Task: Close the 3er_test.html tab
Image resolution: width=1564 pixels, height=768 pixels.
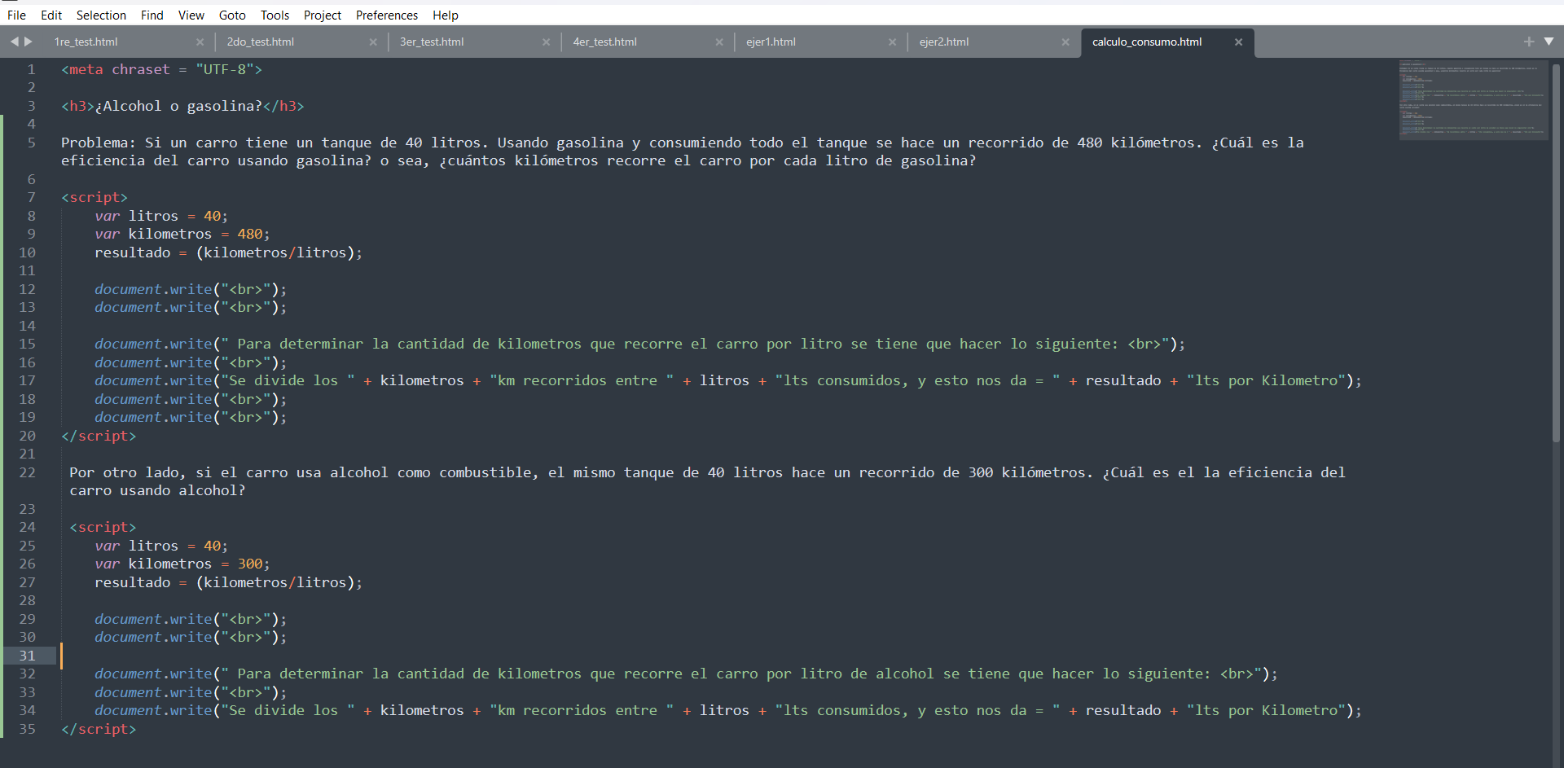Action: (546, 42)
